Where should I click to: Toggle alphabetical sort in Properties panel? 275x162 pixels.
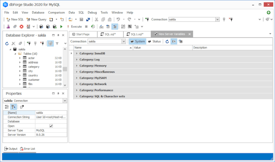point(14,107)
